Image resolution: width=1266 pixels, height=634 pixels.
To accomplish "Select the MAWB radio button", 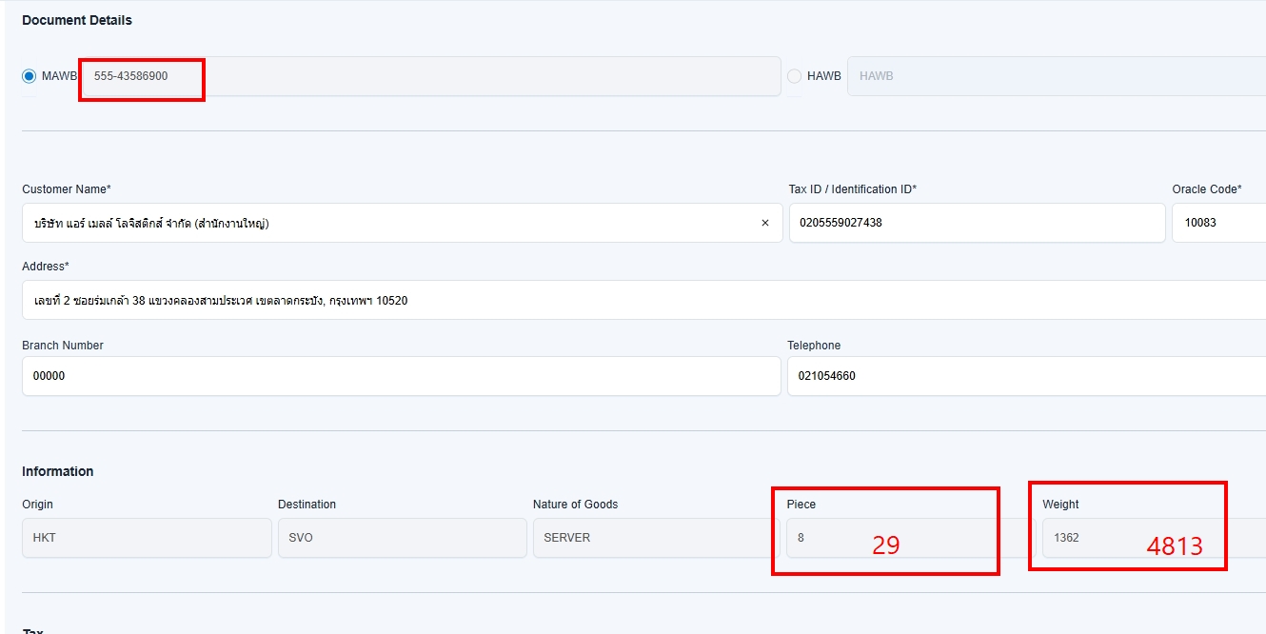I will [x=30, y=76].
